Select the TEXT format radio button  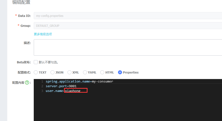(36, 72)
